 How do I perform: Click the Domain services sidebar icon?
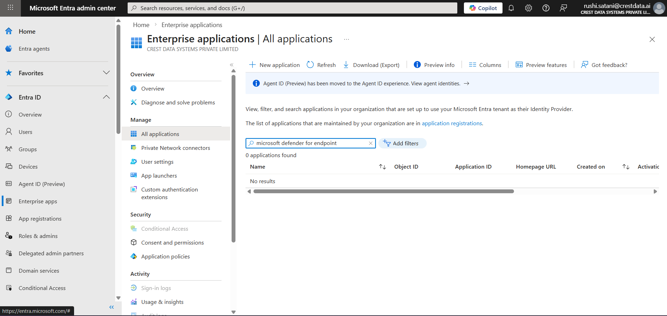point(9,270)
